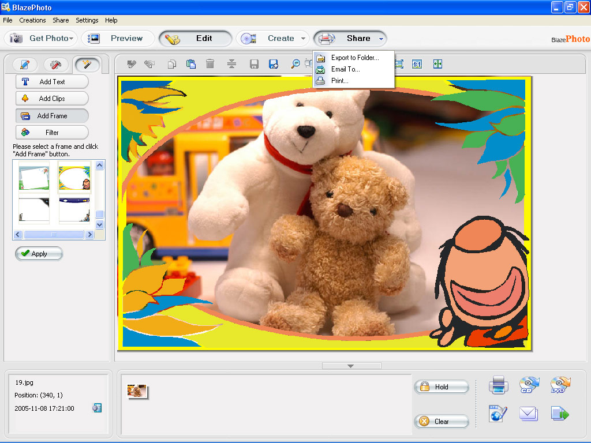Open the Get Photo dropdown arrow
Screen dimensions: 591x443
[x=71, y=39]
